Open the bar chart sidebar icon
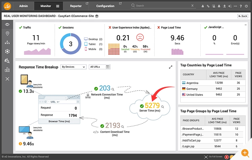The width and height of the screenshot is (252, 160). pyautogui.click(x=7, y=70)
